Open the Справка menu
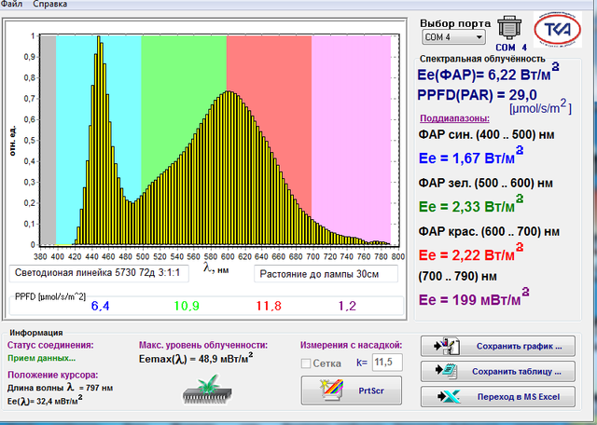Image resolution: width=597 pixels, height=425 pixels. (x=49, y=5)
